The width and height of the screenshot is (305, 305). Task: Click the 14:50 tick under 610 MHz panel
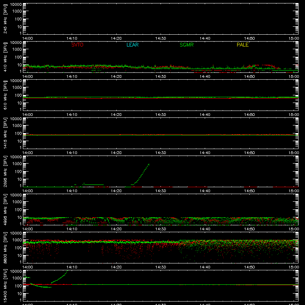point(249,115)
